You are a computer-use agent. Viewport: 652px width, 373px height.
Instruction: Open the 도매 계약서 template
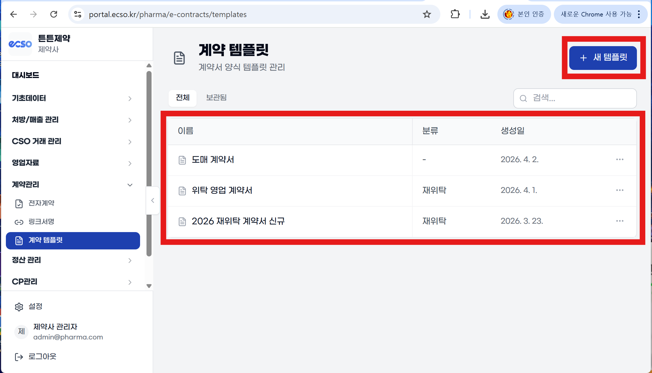pyautogui.click(x=212, y=160)
